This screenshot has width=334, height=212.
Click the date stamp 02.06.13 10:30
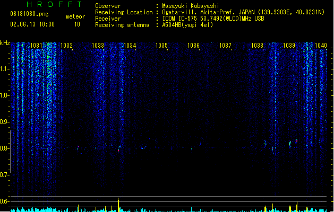32,24
